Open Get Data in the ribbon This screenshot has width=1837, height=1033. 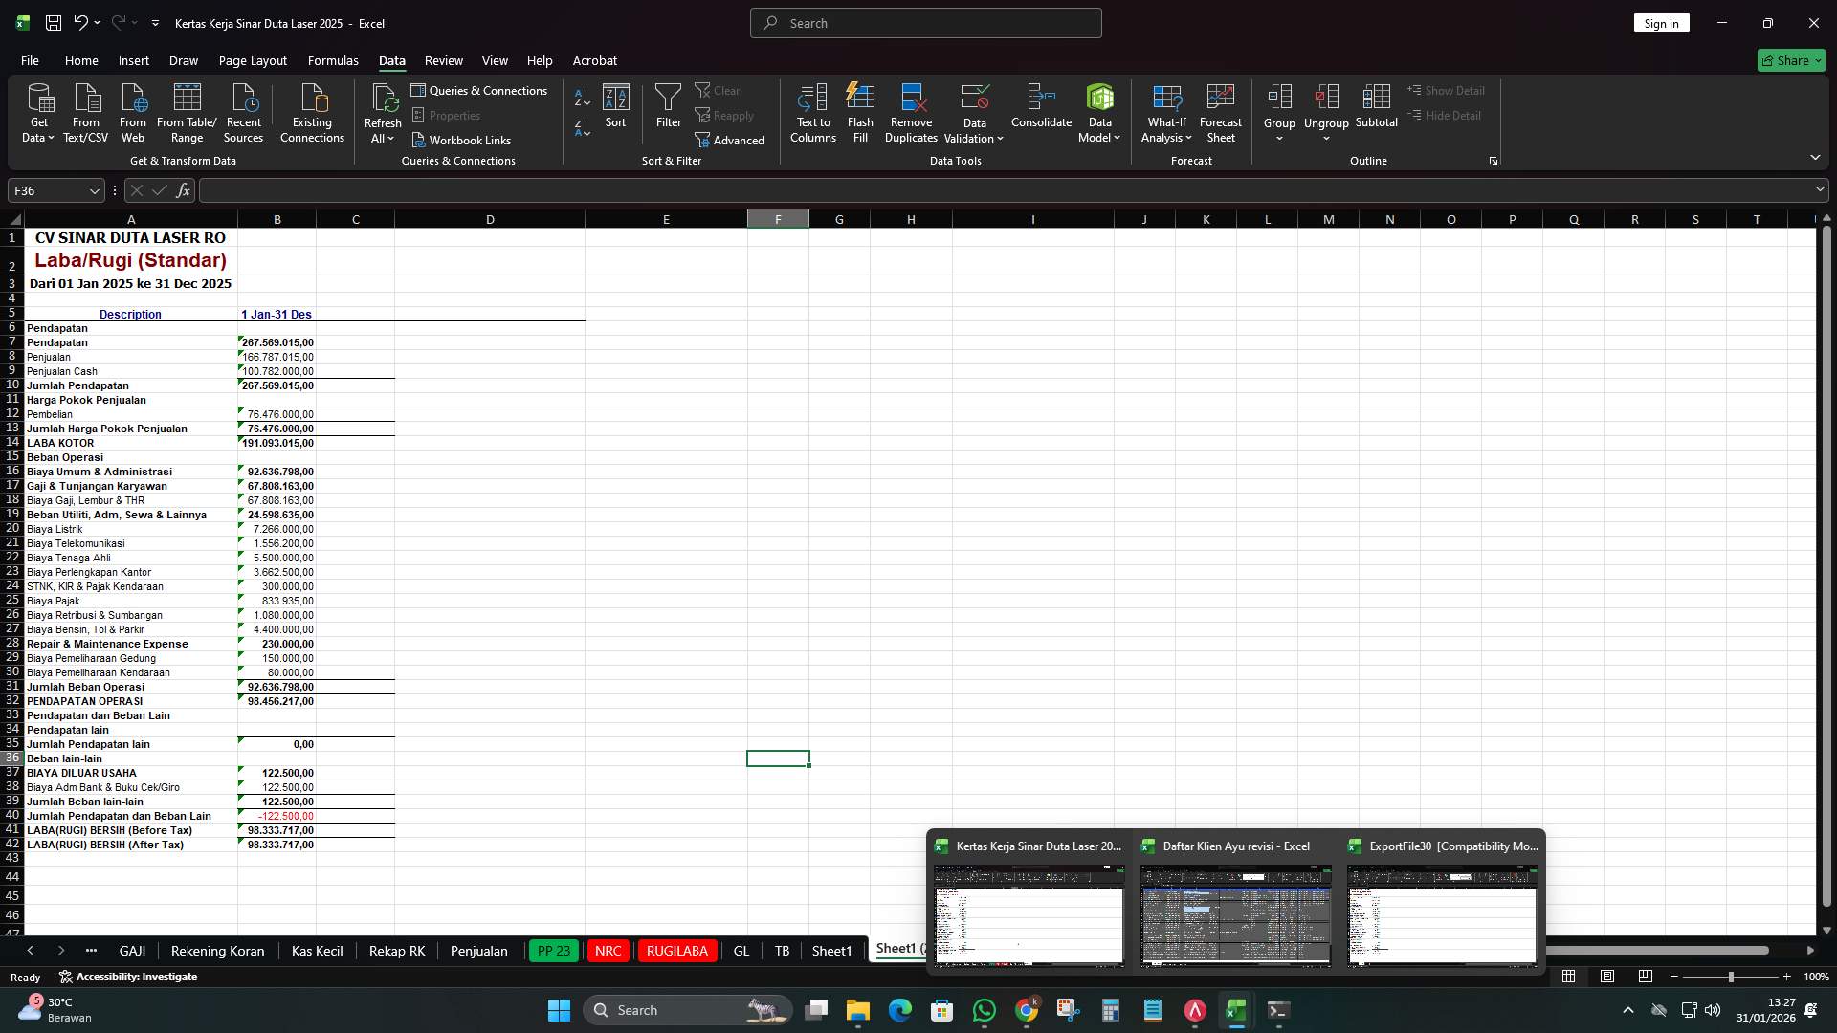[38, 112]
